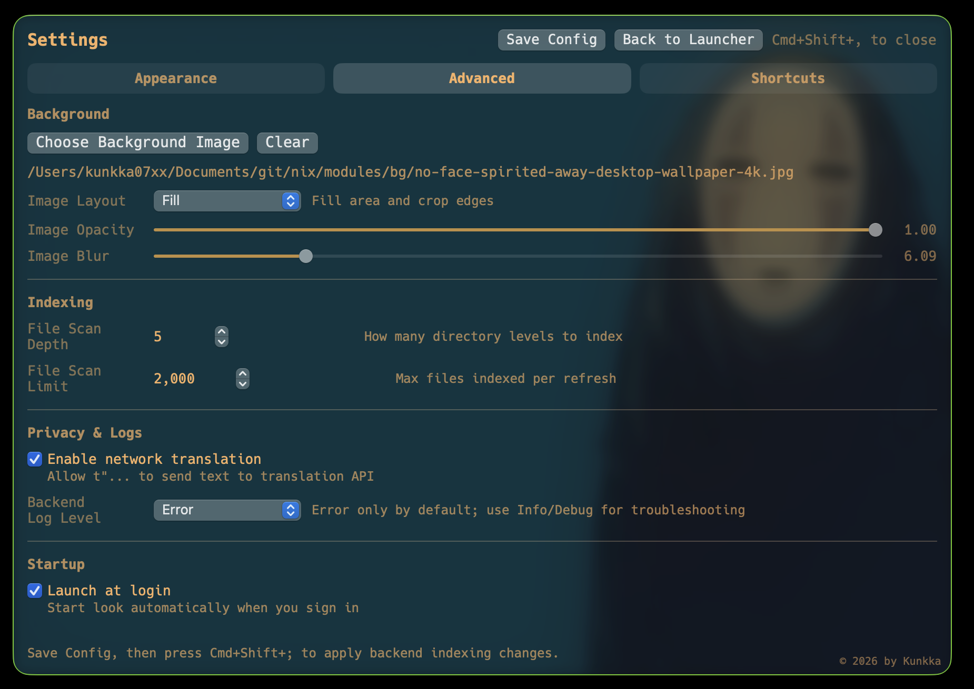Screen dimensions: 974x689
Task: Select the background image file path text
Action: [x=411, y=171]
